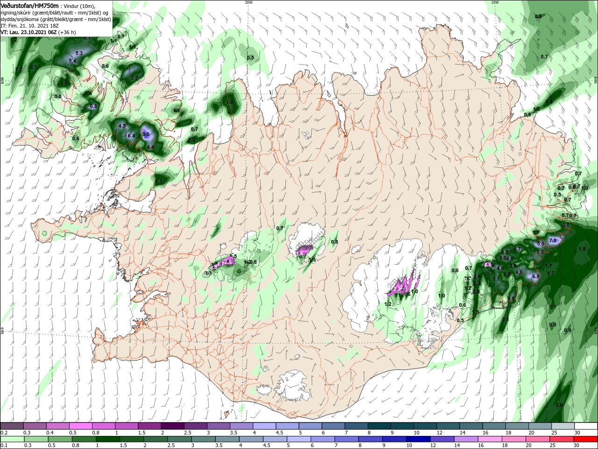Click the 1.9 precipitation value on map

point(229,102)
